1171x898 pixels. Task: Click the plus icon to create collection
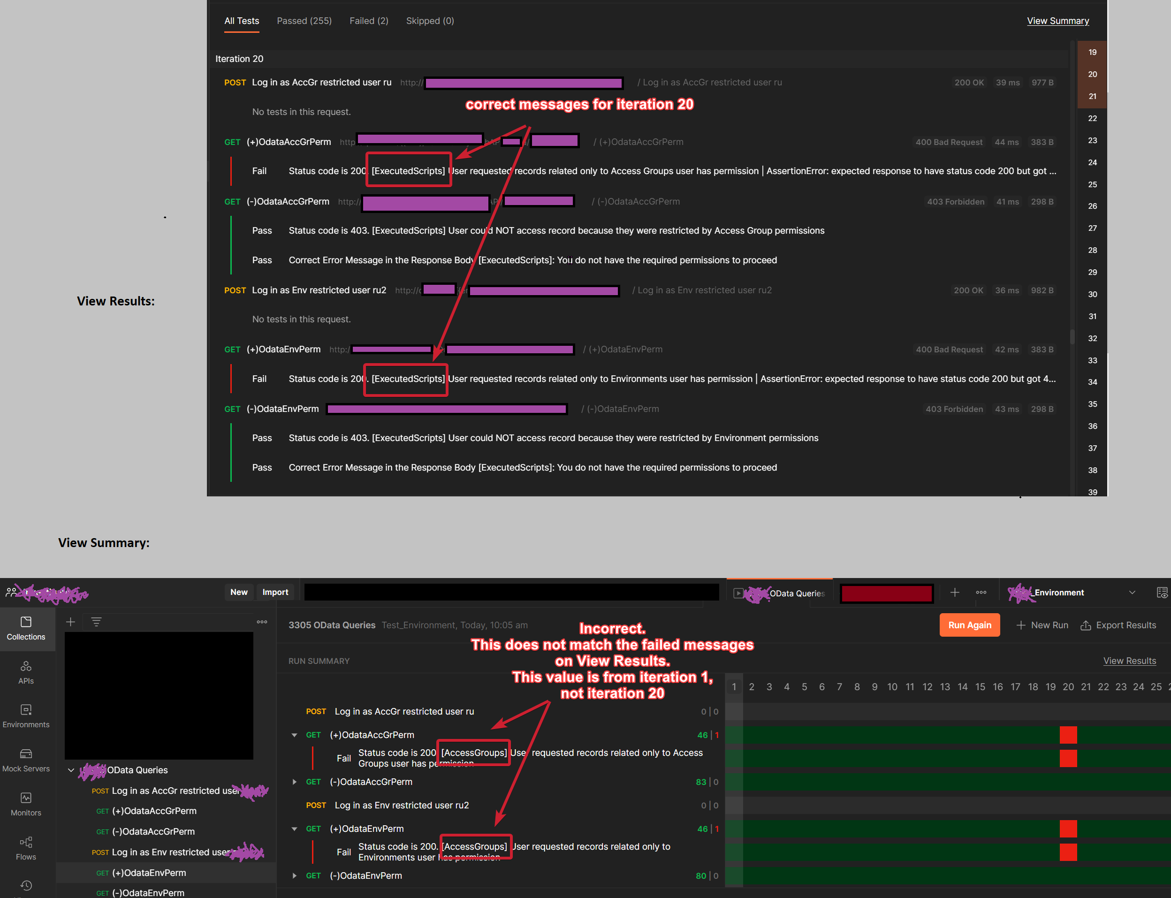pyautogui.click(x=70, y=622)
